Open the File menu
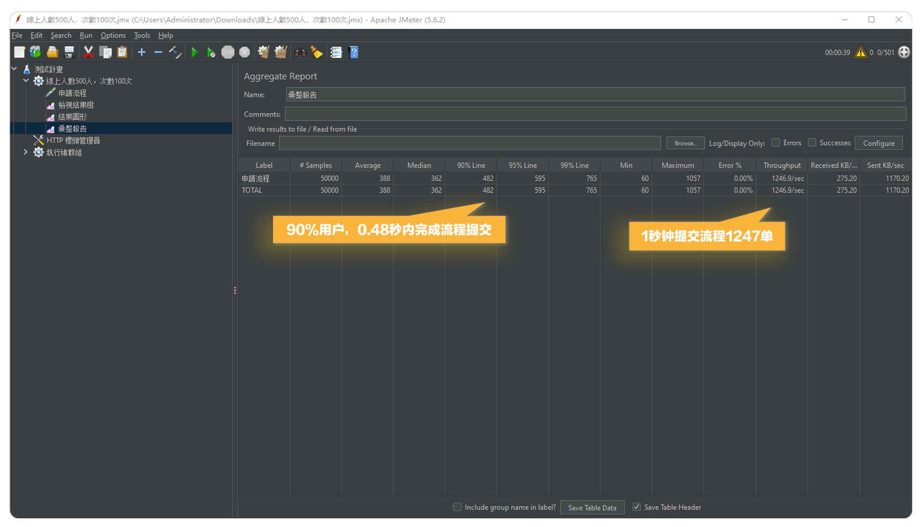923x527 pixels. [x=17, y=35]
